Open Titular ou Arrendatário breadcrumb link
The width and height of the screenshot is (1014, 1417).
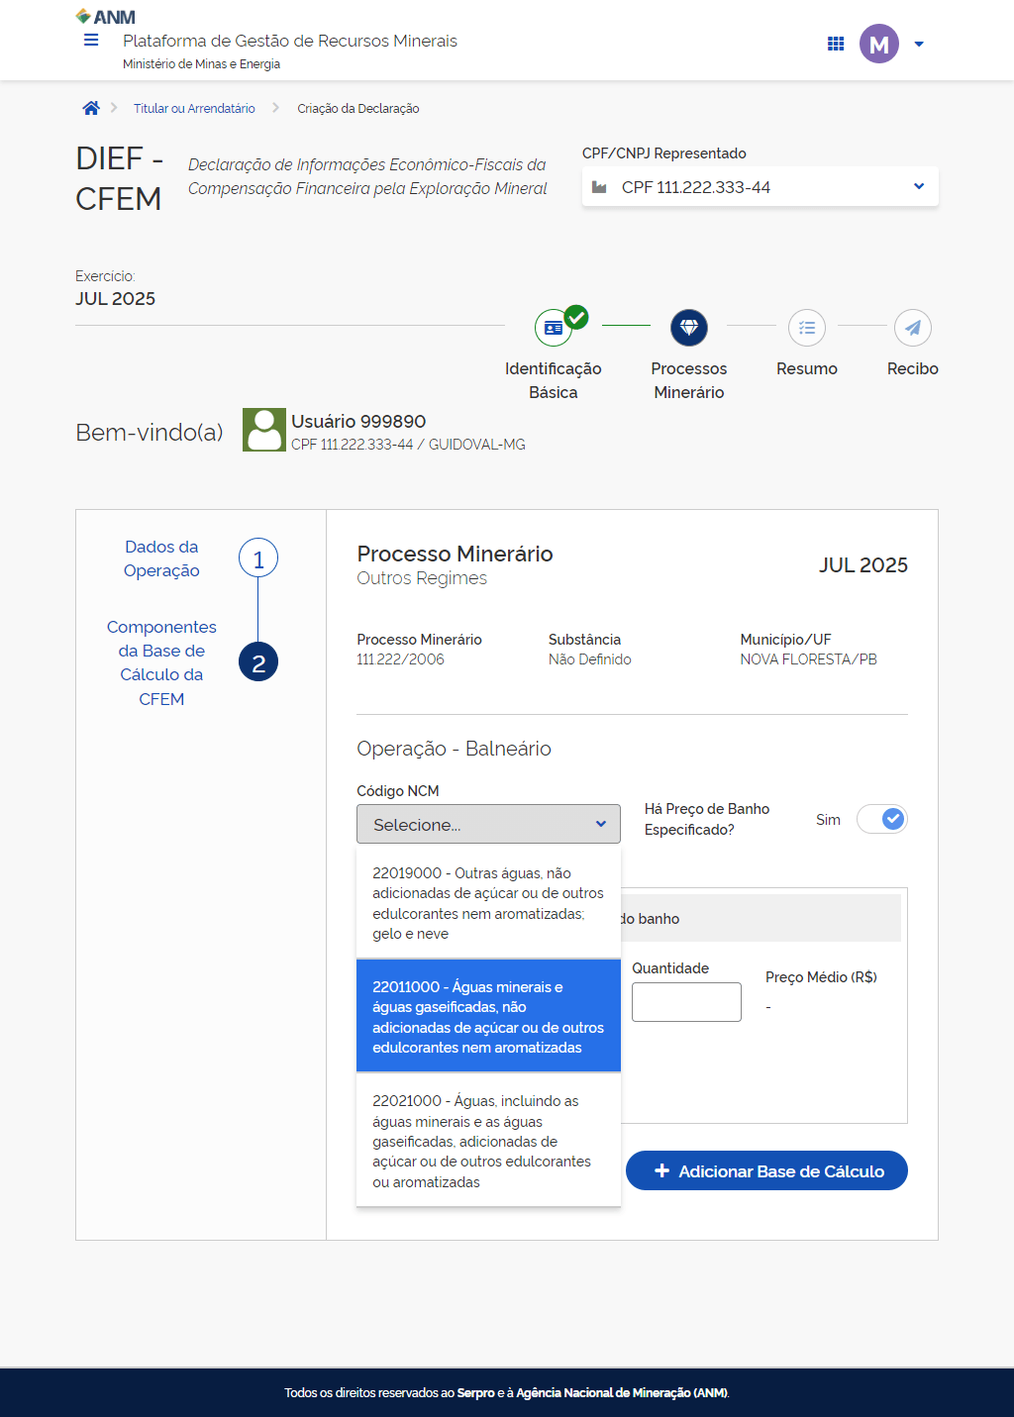click(x=194, y=109)
